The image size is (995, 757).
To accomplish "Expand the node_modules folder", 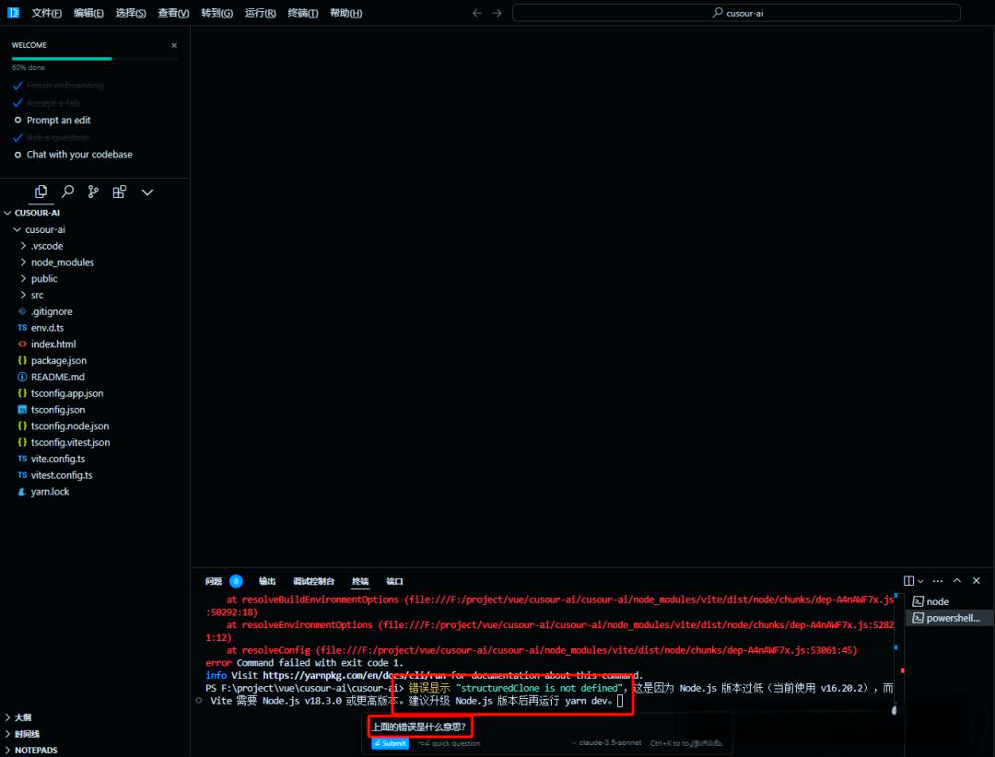I will coord(62,262).
